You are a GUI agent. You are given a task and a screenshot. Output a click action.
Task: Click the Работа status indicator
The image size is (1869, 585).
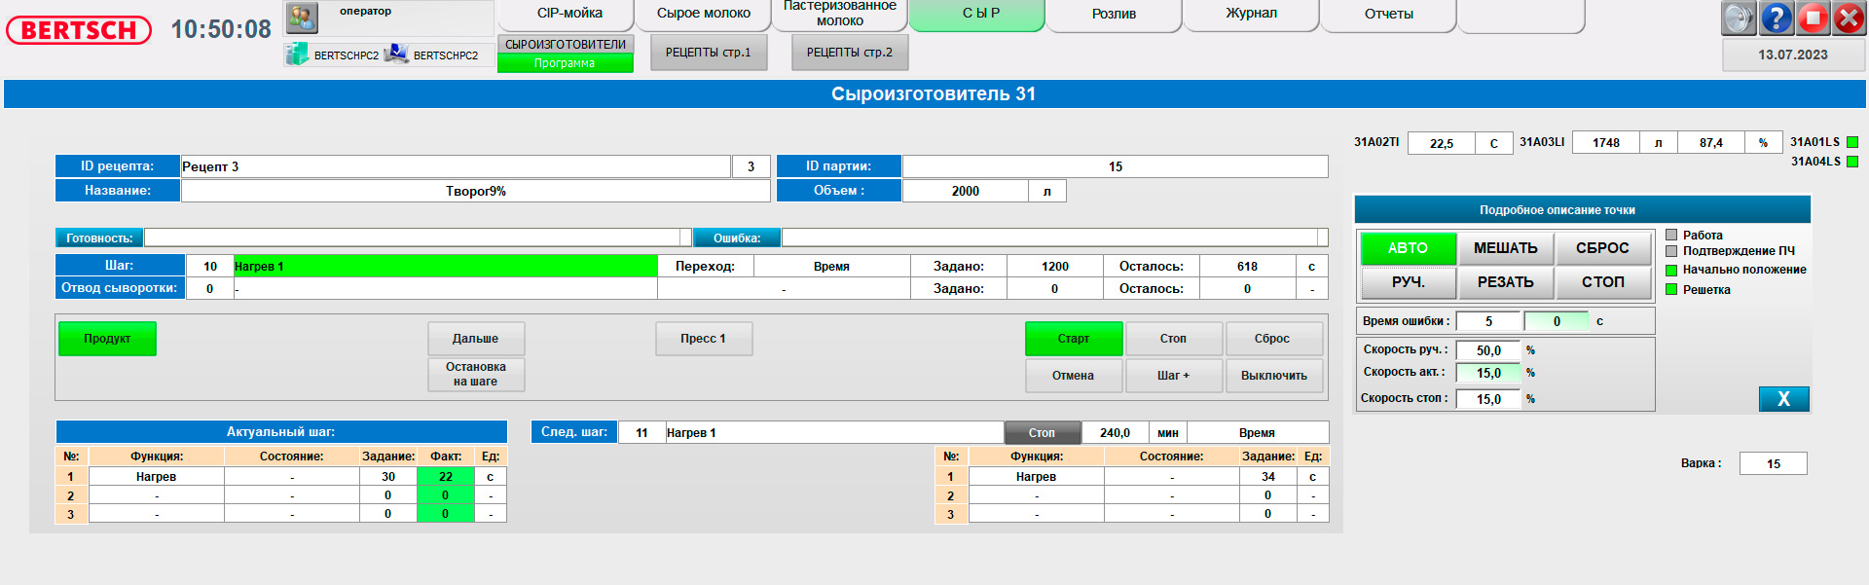click(1671, 235)
